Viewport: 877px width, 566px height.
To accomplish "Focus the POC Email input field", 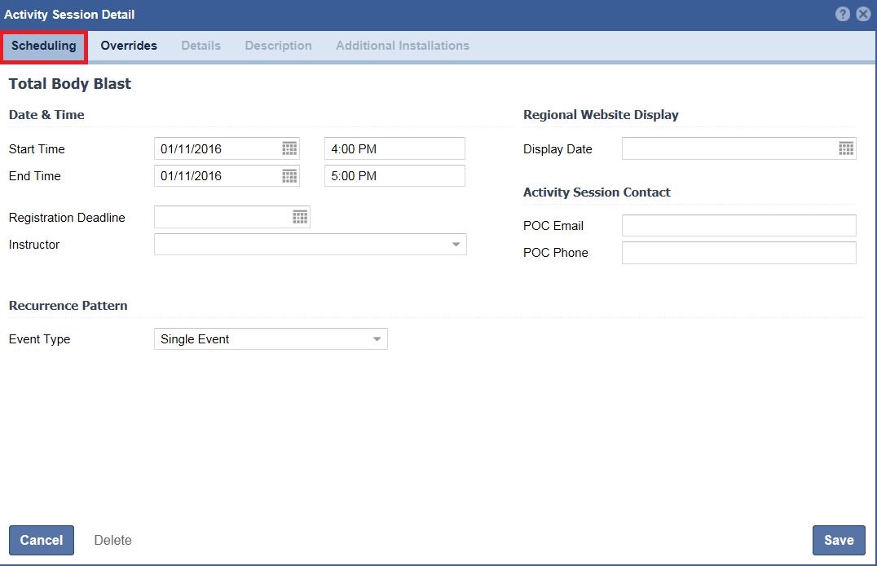I will pyautogui.click(x=738, y=226).
